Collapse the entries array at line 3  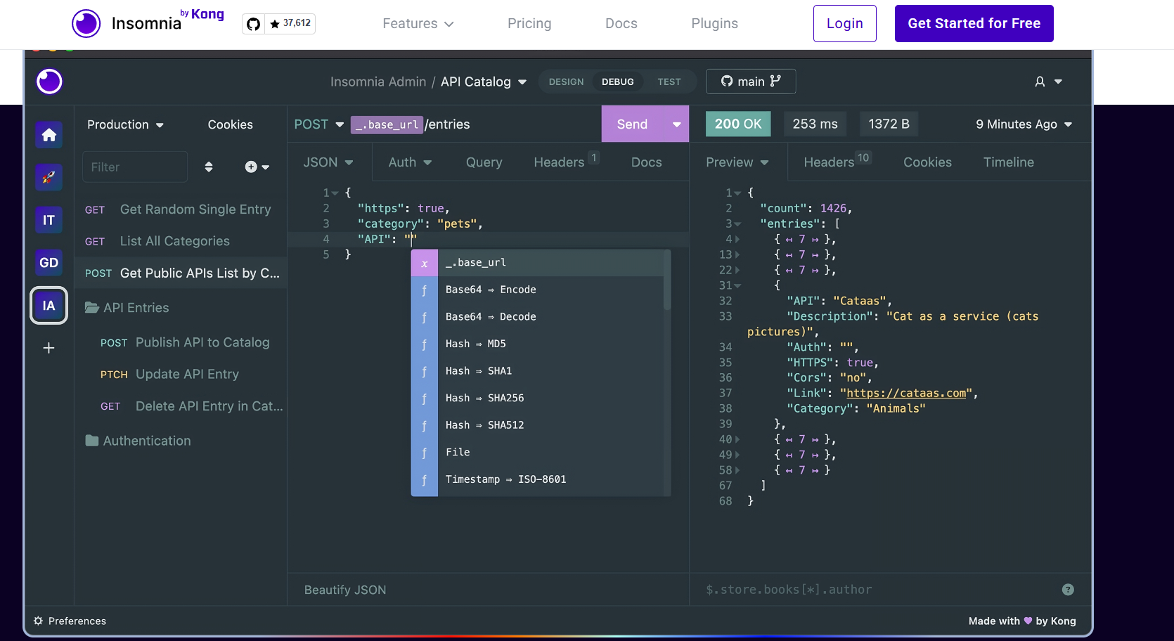pyautogui.click(x=737, y=224)
